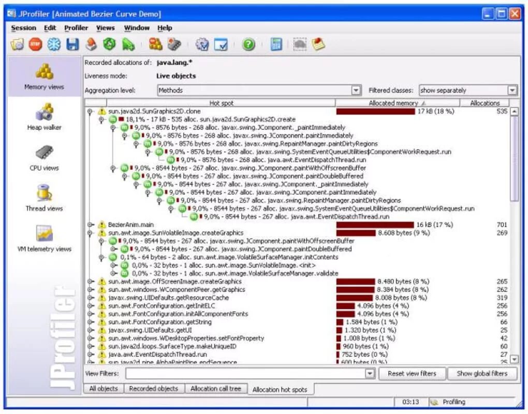Open Help with the question mark icon
The height and width of the screenshot is (414, 528).
click(x=248, y=45)
